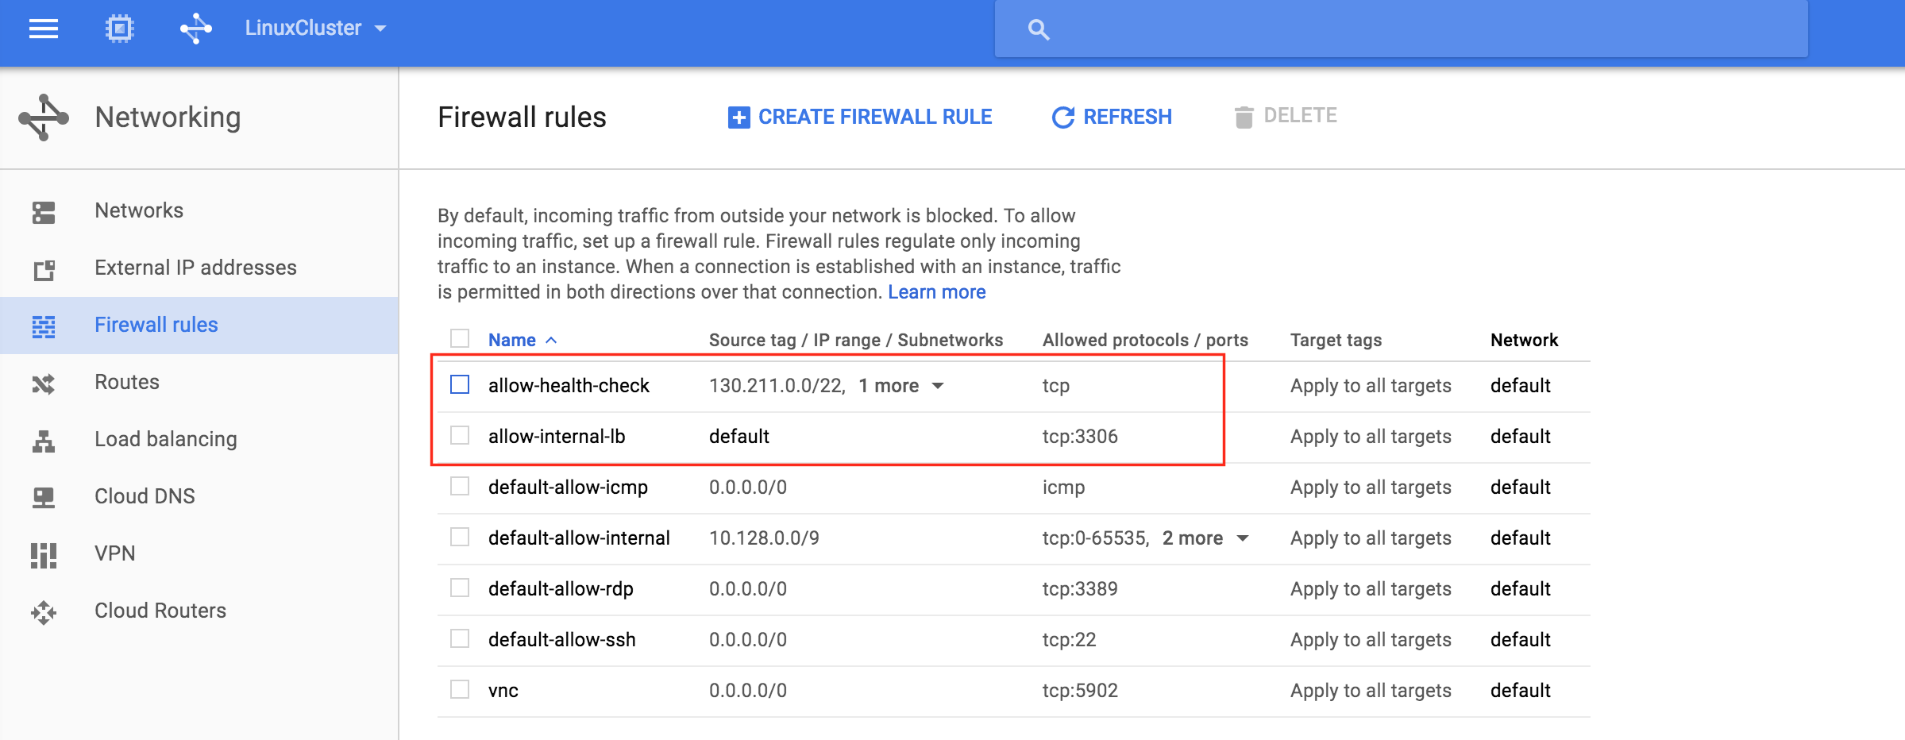Click the Network column header
The image size is (1905, 740).
point(1524,340)
